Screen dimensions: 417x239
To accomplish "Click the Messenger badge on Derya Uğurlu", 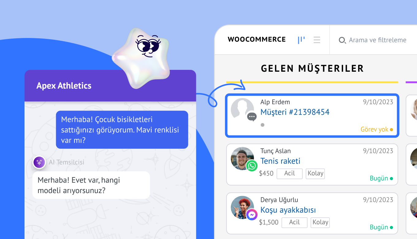I will coord(252,215).
